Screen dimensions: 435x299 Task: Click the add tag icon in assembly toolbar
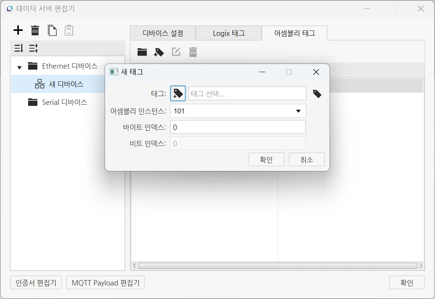click(x=159, y=52)
